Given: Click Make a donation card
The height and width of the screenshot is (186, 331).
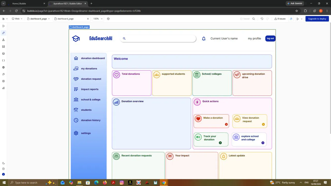Looking at the screenshot, I should pyautogui.click(x=211, y=121).
